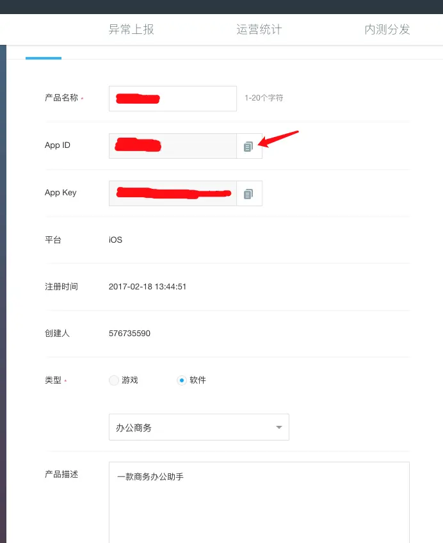Click the 产品名称 label
Image resolution: width=443 pixels, height=543 pixels.
61,98
